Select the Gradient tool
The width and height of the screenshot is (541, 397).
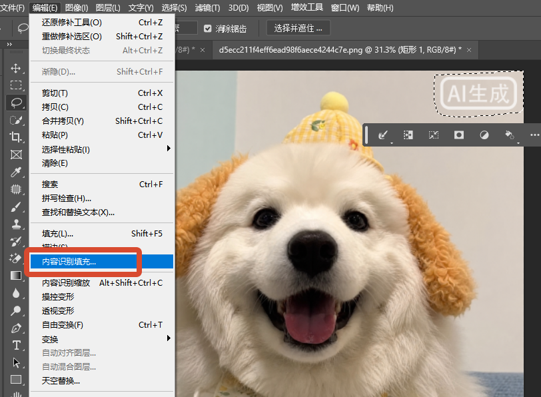(x=16, y=276)
